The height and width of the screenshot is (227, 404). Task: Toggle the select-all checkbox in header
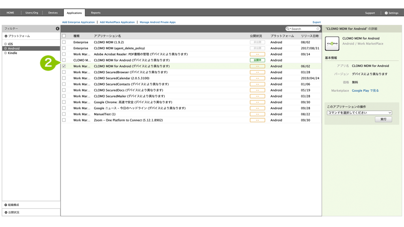click(64, 36)
